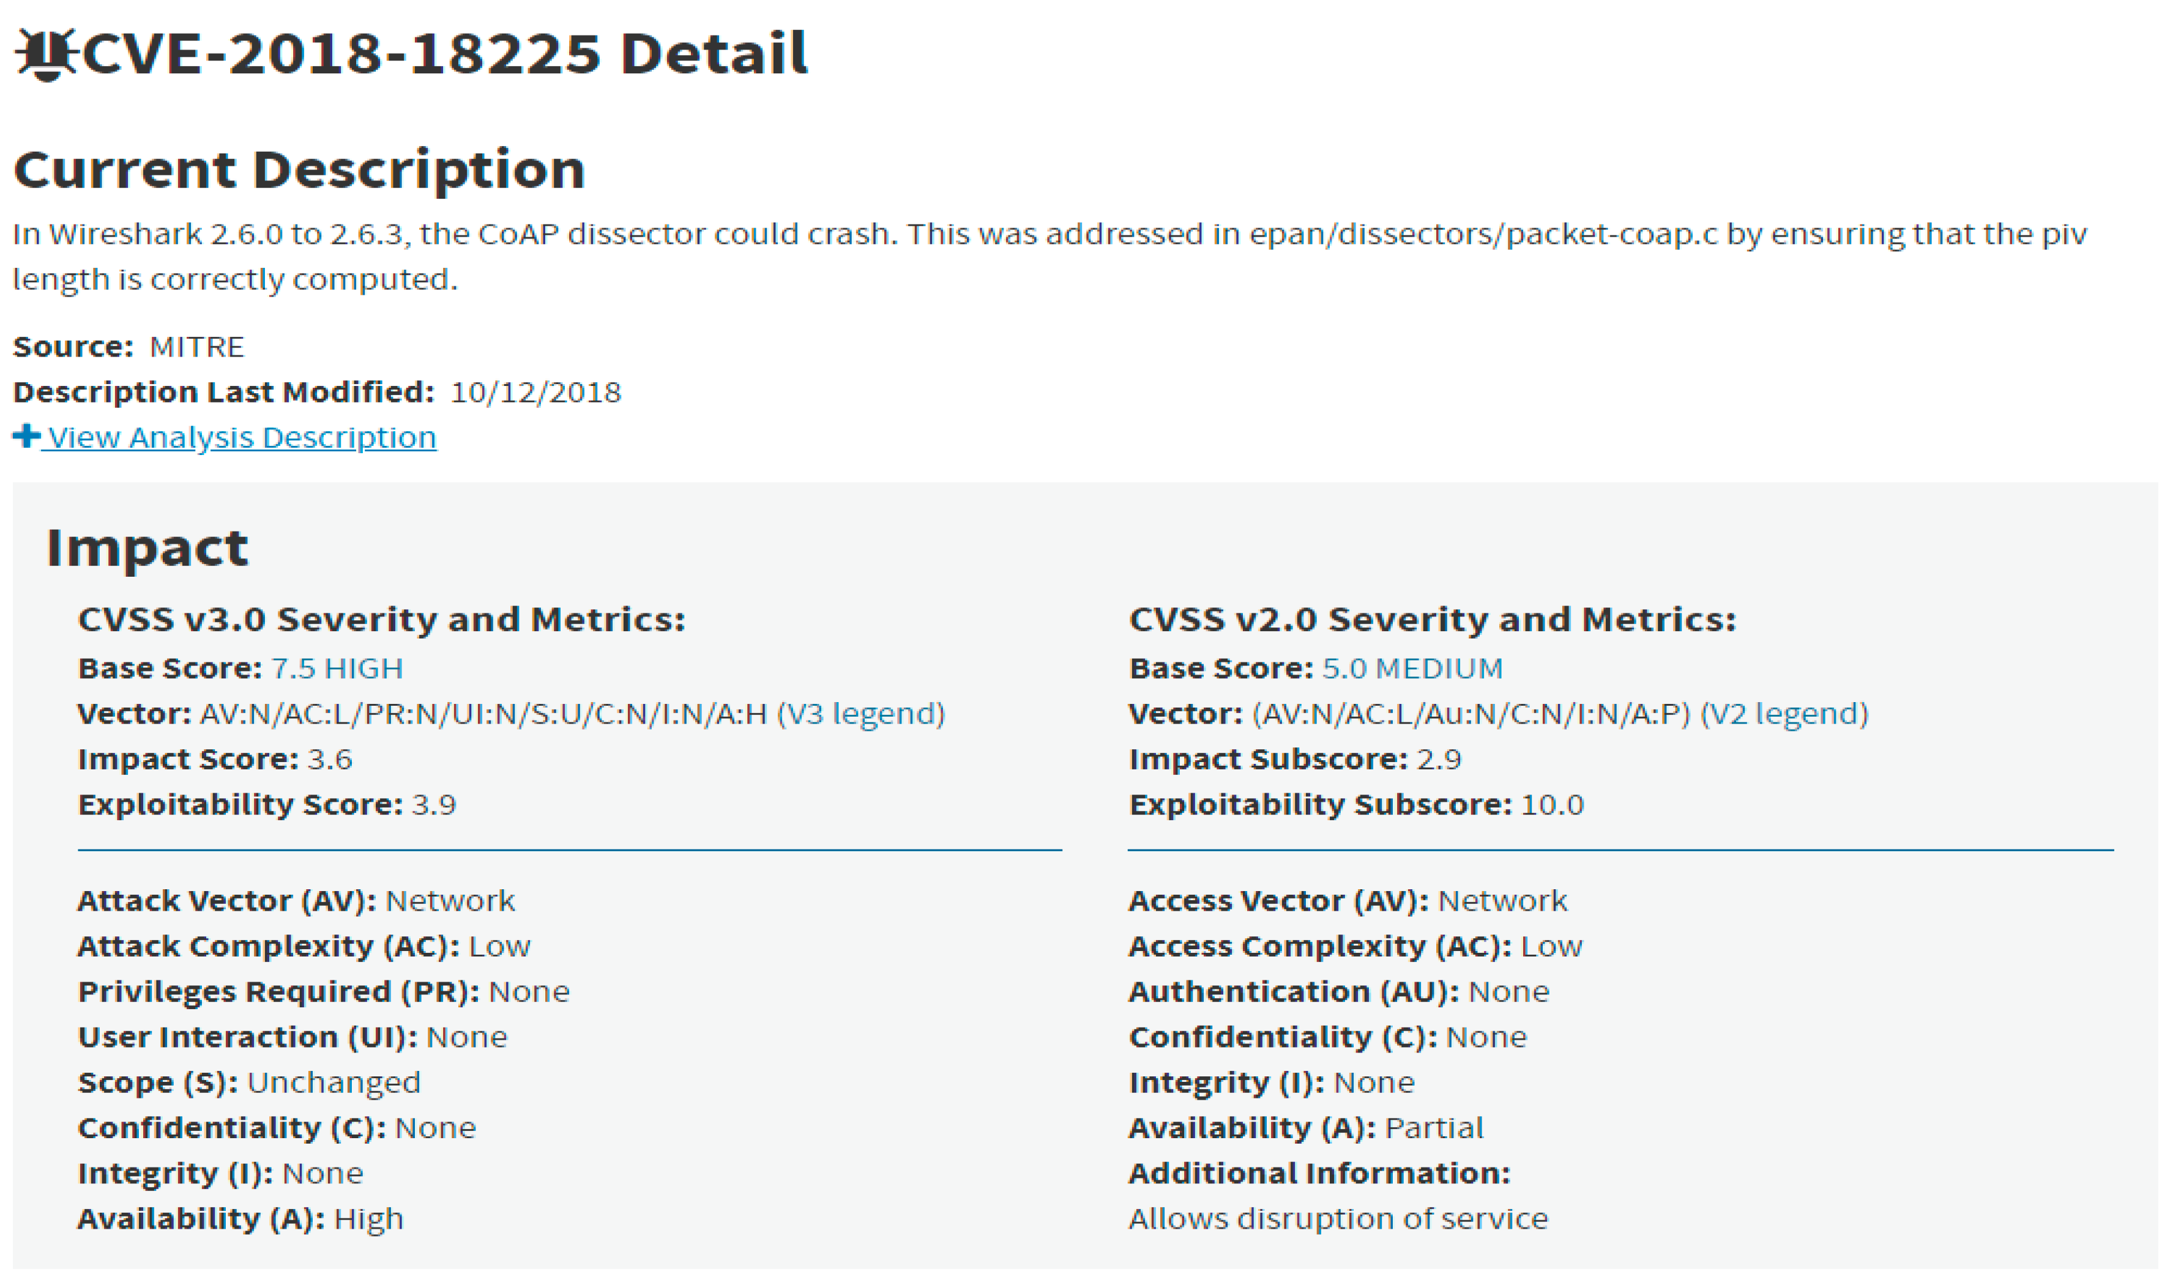Click the Current Description heading
Image resolution: width=2181 pixels, height=1288 pixels.
[x=299, y=169]
